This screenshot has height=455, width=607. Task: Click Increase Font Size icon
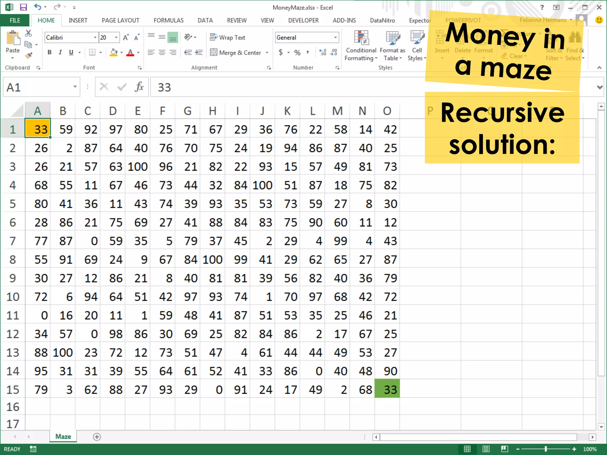click(126, 38)
